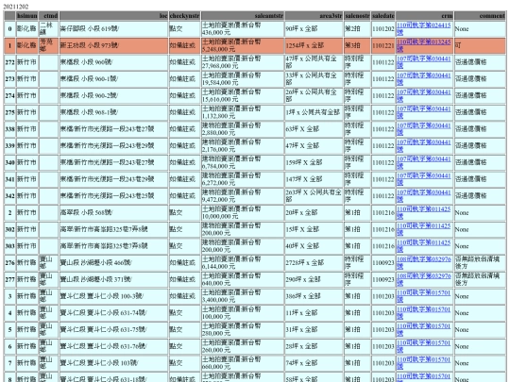Screen dimensions: 510x382
Task: Follow the crm link in row 340
Action: coord(424,162)
